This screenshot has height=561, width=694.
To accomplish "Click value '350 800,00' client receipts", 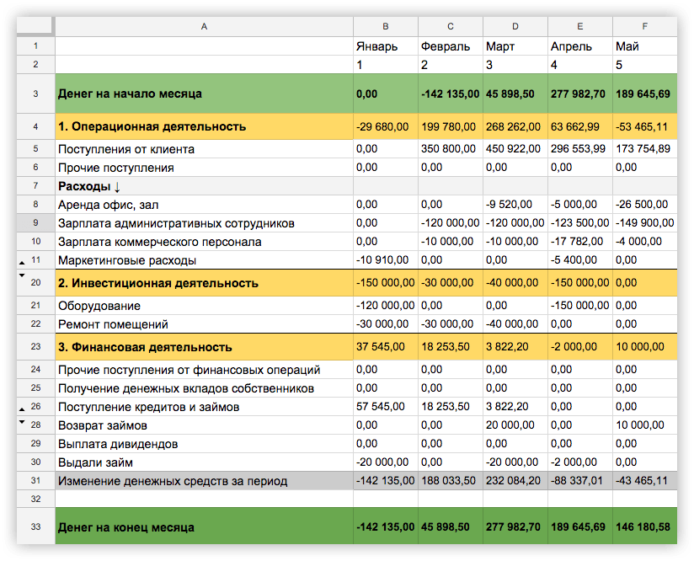I will pos(451,149).
